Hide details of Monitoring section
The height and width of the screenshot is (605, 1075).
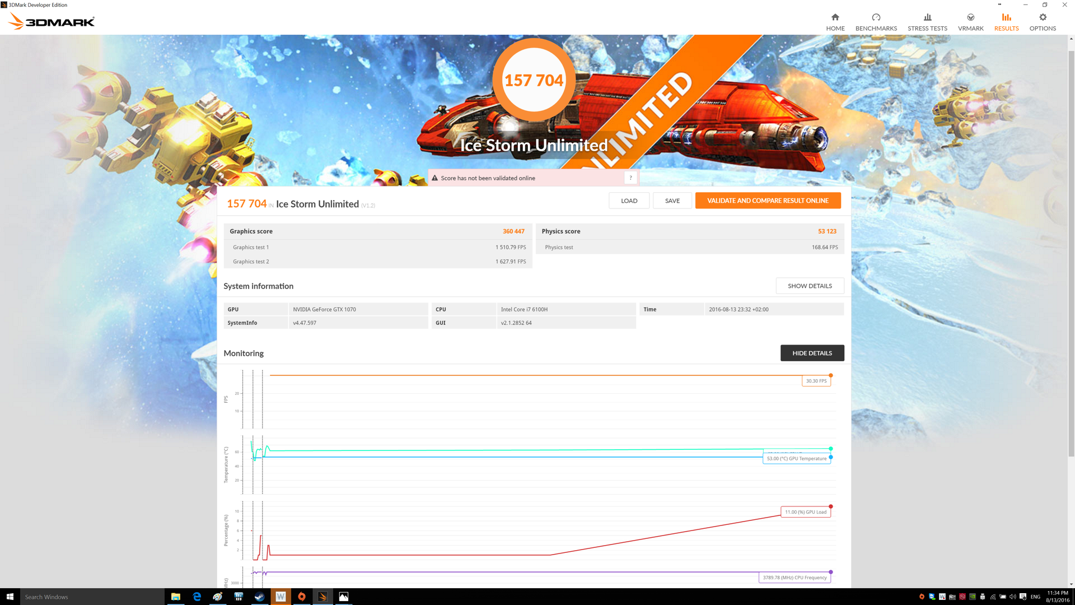coord(812,353)
